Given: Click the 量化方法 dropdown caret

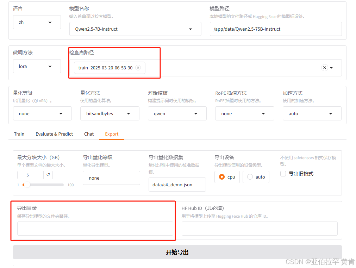Looking at the screenshot, I should [129, 113].
